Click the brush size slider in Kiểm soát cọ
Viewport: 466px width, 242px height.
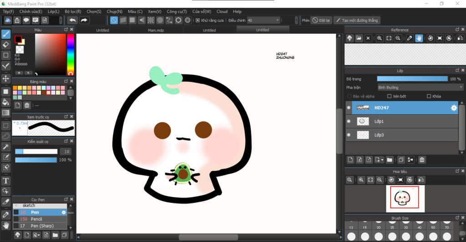36,152
